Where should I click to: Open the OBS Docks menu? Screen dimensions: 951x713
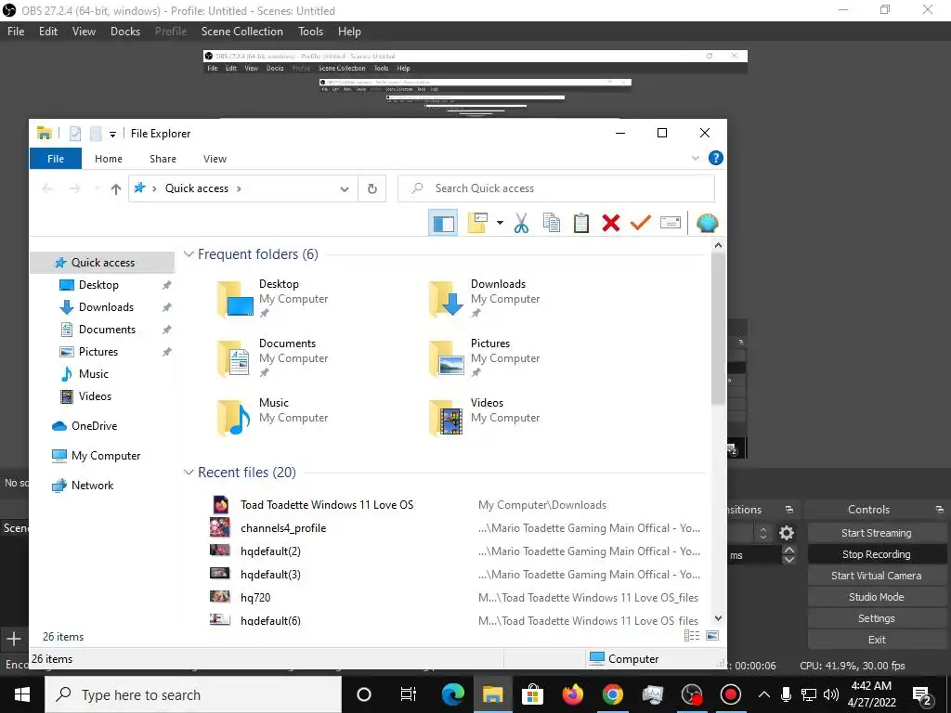pos(125,32)
